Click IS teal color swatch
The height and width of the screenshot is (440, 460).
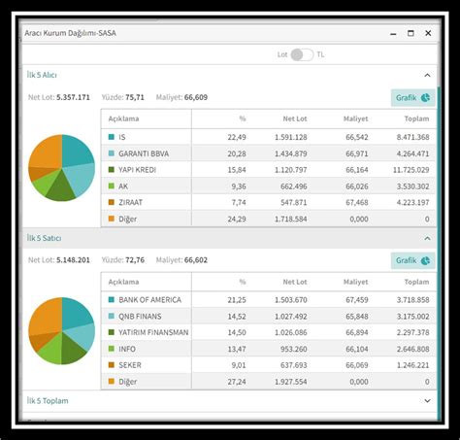click(x=112, y=137)
